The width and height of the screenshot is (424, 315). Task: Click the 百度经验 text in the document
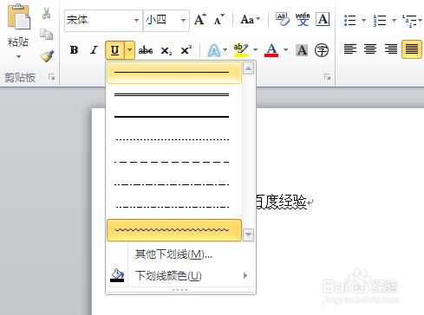[x=281, y=202]
